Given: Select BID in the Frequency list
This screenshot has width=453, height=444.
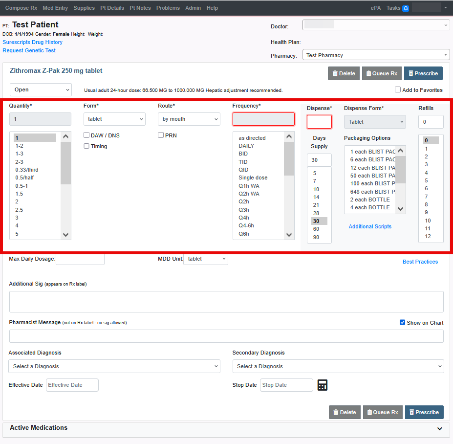Looking at the screenshot, I should [244, 154].
